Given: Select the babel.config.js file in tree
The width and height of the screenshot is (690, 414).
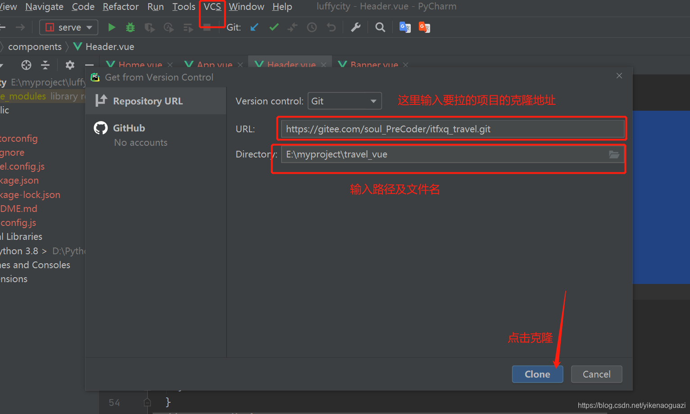Looking at the screenshot, I should click(22, 166).
